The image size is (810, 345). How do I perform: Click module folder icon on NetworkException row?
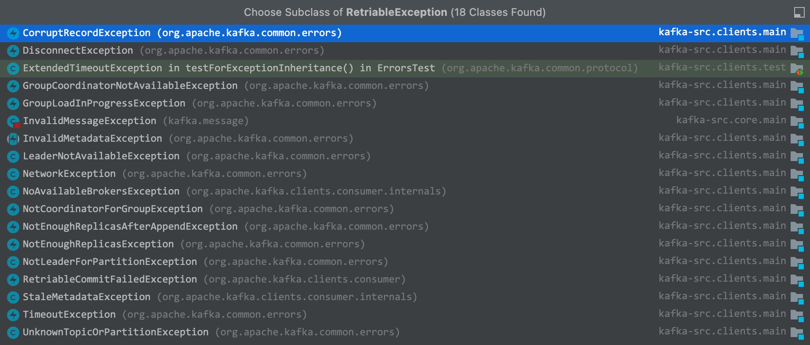[797, 174]
